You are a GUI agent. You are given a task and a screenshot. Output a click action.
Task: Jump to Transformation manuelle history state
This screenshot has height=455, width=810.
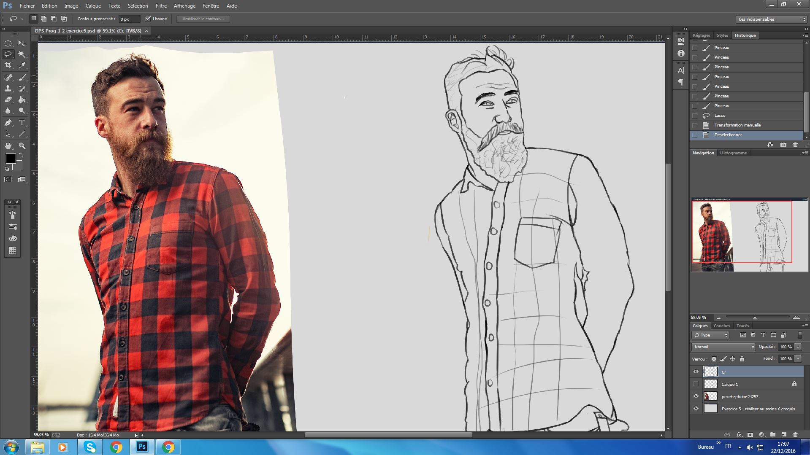737,125
